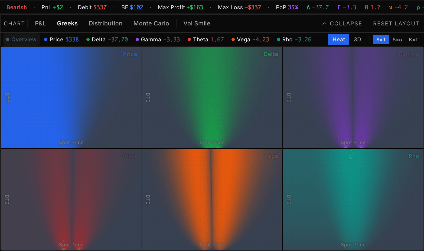Open the Vol Smile tab
This screenshot has width=424, height=251.
click(197, 24)
